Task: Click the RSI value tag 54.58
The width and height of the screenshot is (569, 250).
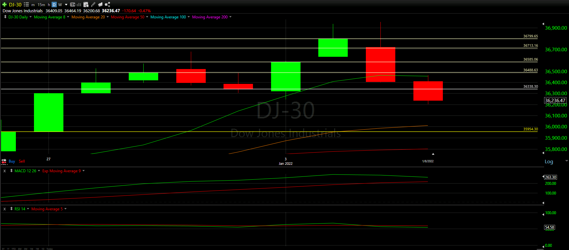Action: (x=550, y=227)
